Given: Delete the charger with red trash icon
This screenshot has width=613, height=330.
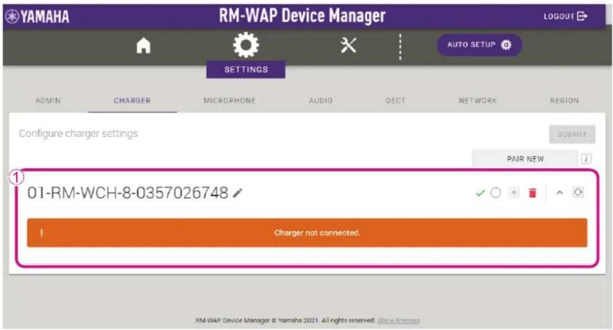Looking at the screenshot, I should [x=533, y=192].
